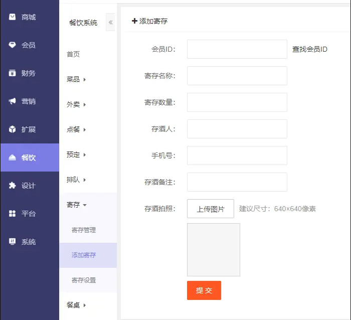The width and height of the screenshot is (351, 320).
Task: Submit the form with 提交 button
Action: pos(204,290)
